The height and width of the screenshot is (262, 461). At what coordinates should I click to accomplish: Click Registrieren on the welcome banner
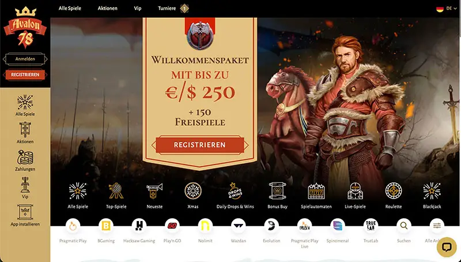199,145
